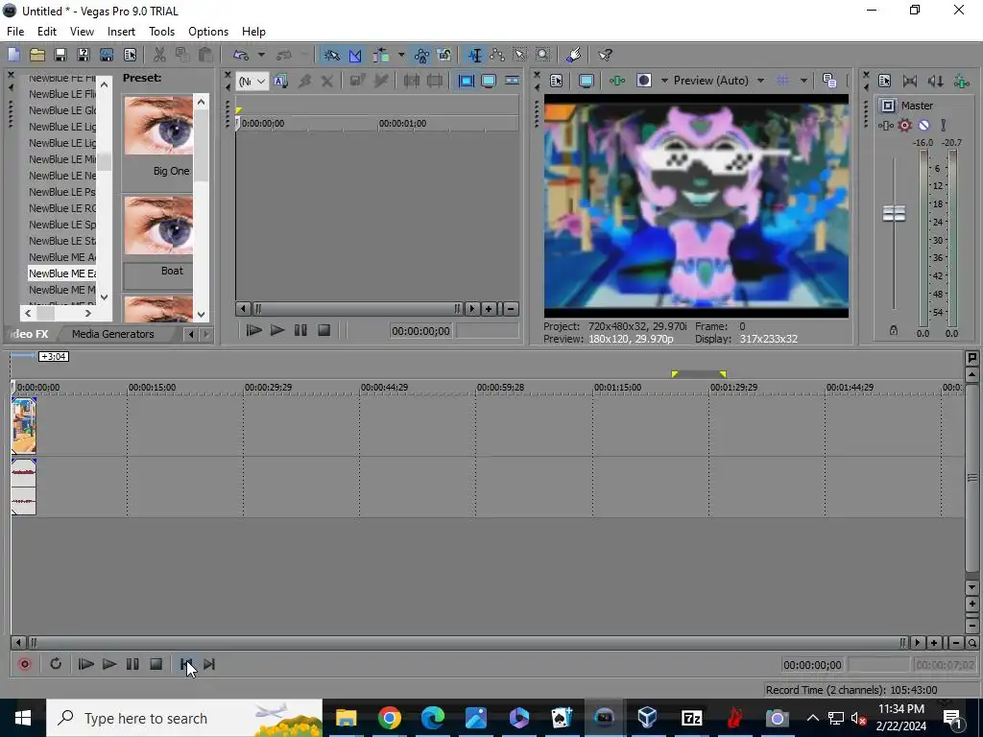Viewport: 983px width, 737px height.
Task: Click the timeline timecode field 00:00:00;00
Action: coord(812,665)
